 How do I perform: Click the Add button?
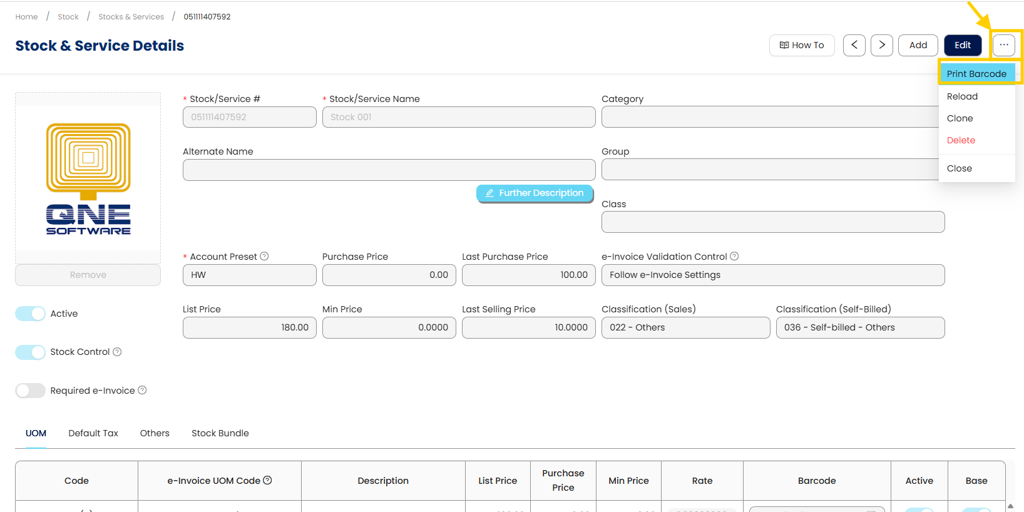[x=918, y=45]
